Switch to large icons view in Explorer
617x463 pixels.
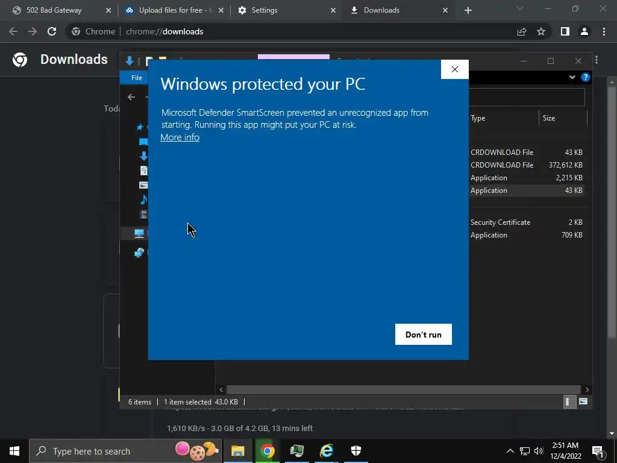(583, 402)
